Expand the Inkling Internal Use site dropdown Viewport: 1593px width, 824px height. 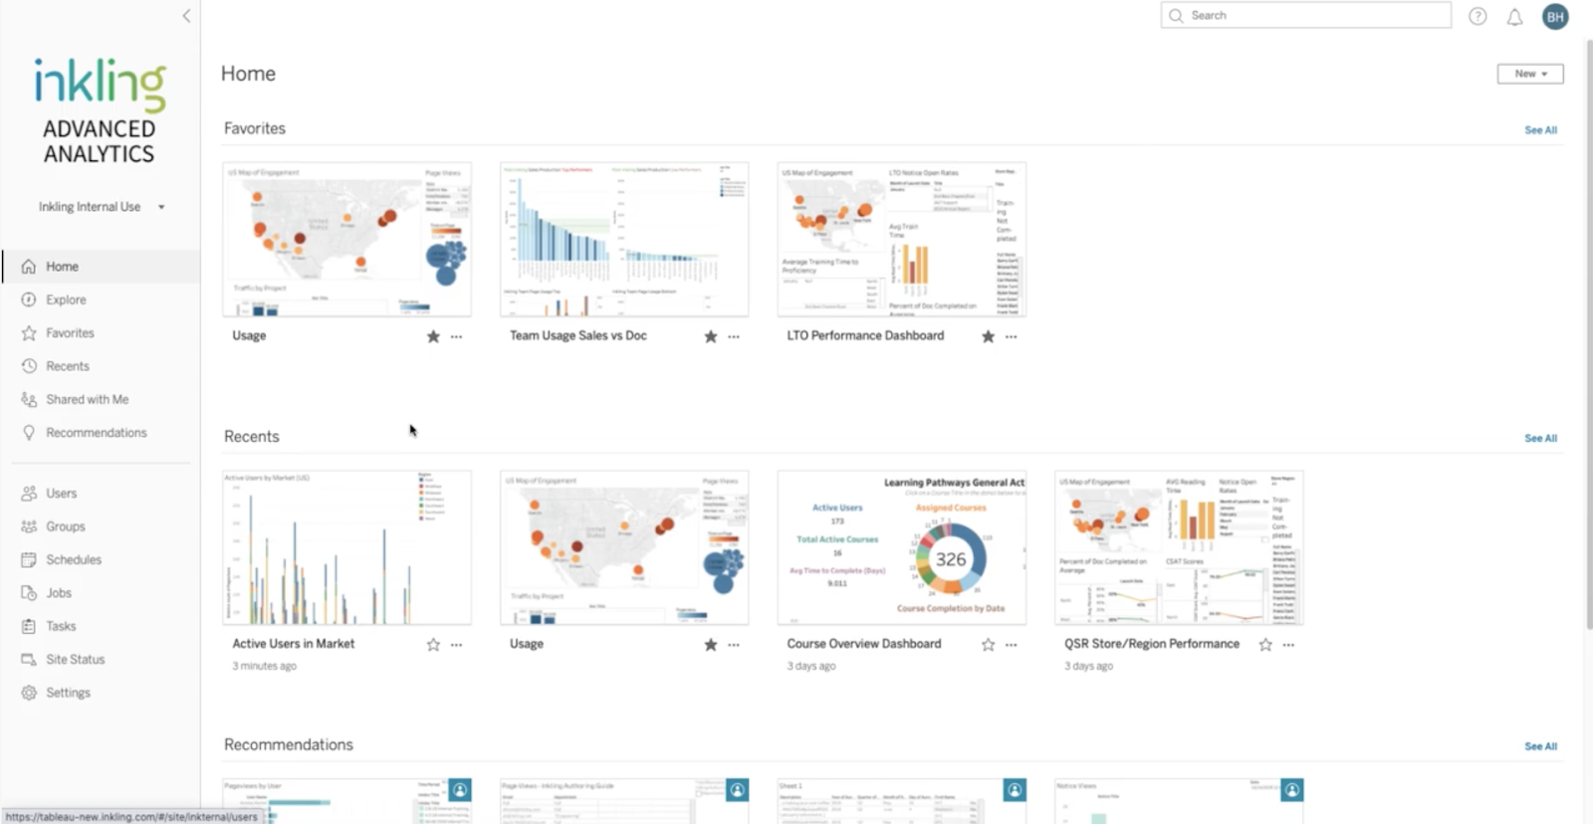pos(102,207)
